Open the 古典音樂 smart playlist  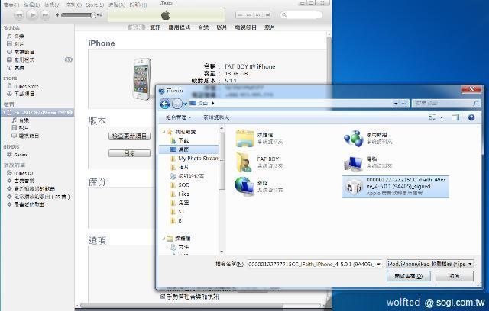click(x=24, y=181)
